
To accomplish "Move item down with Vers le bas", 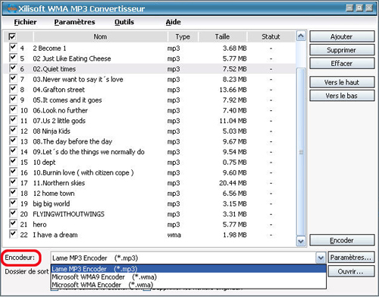I will tap(342, 96).
